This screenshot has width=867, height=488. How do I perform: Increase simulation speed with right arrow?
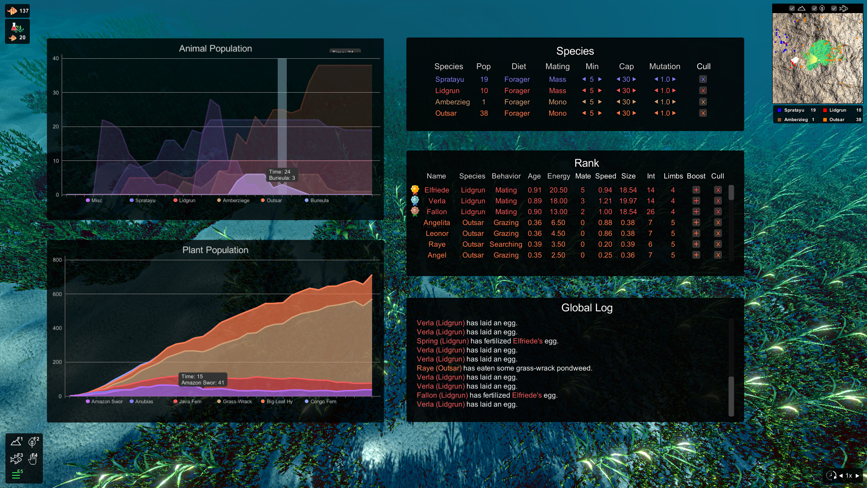pos(857,475)
